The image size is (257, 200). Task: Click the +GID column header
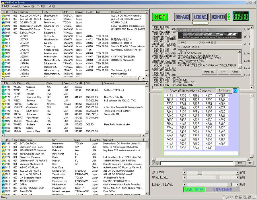[7, 12]
